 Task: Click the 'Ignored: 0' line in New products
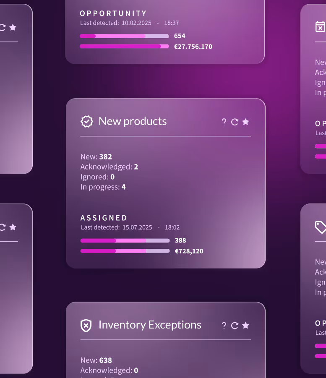97,177
